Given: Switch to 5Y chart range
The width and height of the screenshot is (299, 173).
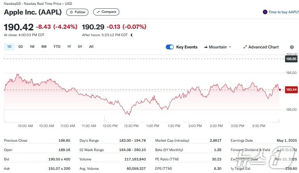Looking at the screenshot, I should 80,46.
